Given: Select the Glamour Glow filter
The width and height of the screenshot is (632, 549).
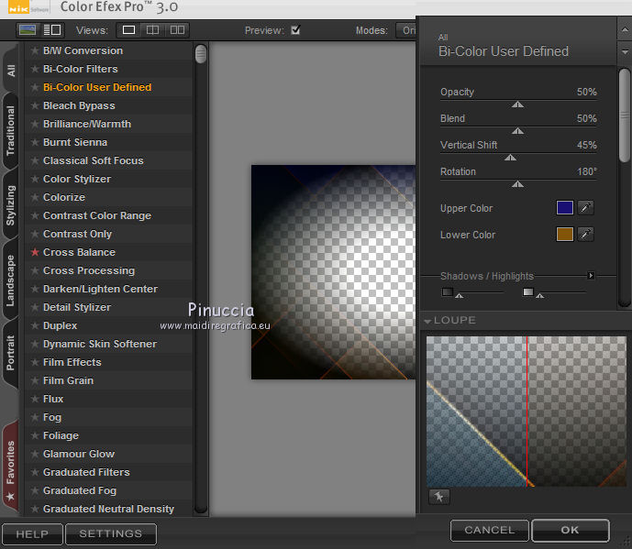Looking at the screenshot, I should coord(79,454).
